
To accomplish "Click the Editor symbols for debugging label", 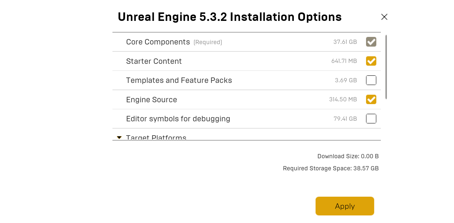I will coord(178,119).
